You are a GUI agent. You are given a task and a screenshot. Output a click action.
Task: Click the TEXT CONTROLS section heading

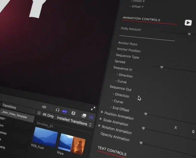[x=112, y=151]
